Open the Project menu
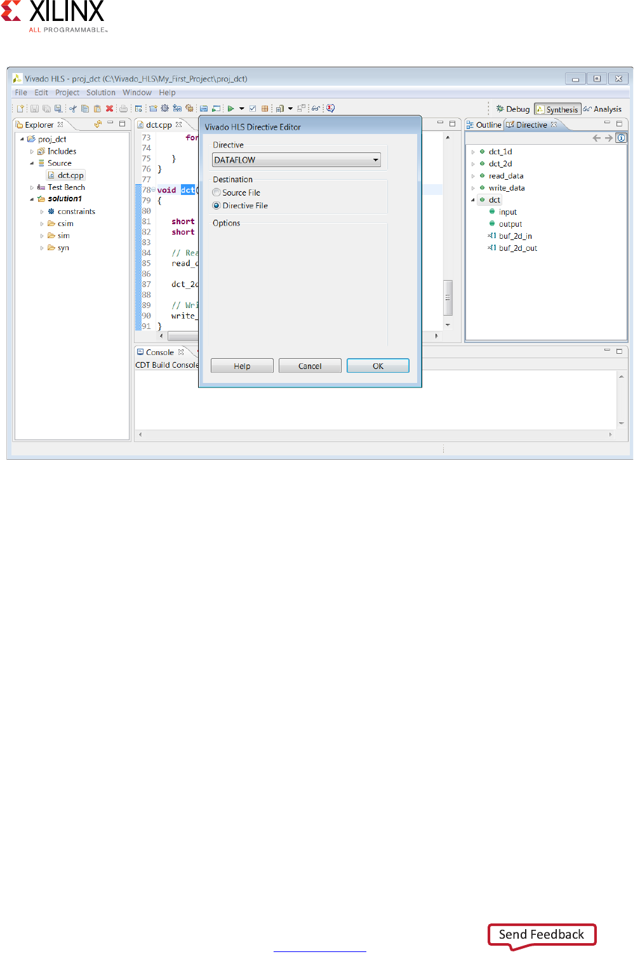 pos(67,93)
